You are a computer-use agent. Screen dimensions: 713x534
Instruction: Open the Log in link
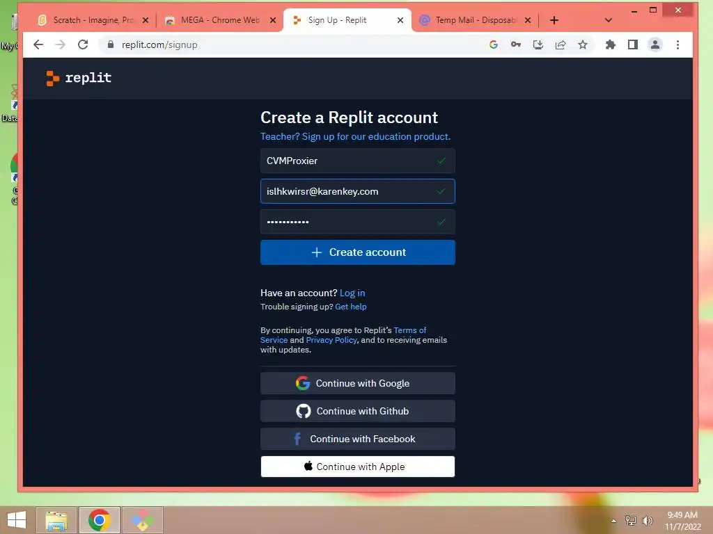[352, 293]
